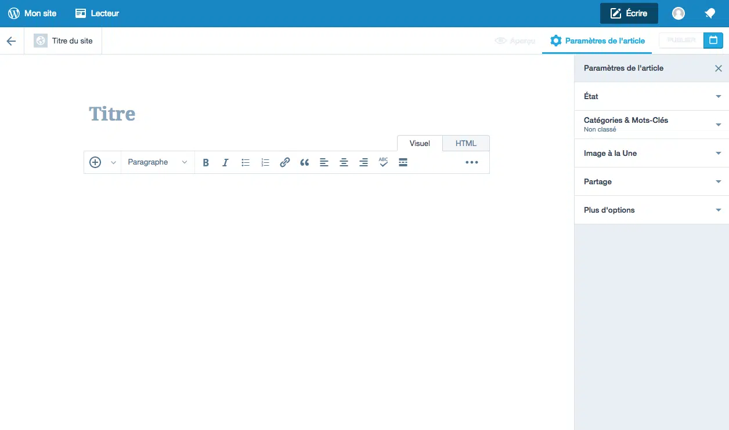Apply italic formatting in toolbar
This screenshot has height=430, width=729.
point(226,163)
